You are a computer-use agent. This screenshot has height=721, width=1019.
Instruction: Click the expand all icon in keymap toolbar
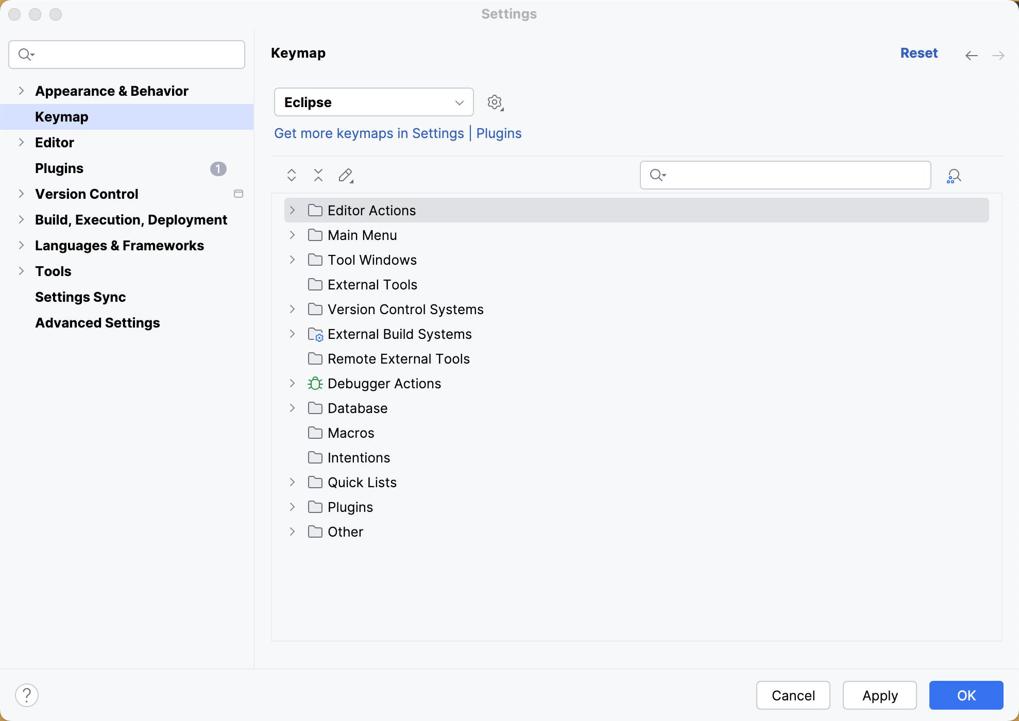click(291, 175)
